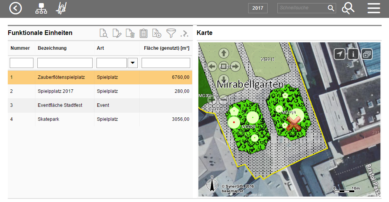
Task: Run the quick search magnifier icon
Action: tap(331, 8)
